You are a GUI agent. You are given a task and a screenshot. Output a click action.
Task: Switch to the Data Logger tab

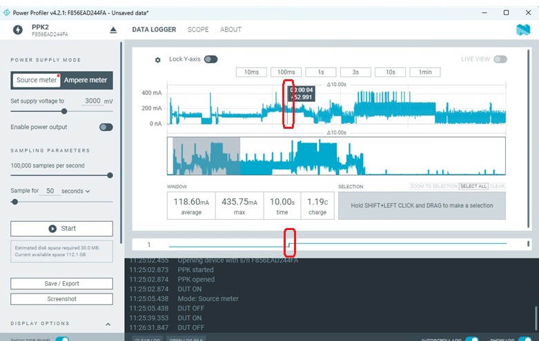click(x=154, y=30)
